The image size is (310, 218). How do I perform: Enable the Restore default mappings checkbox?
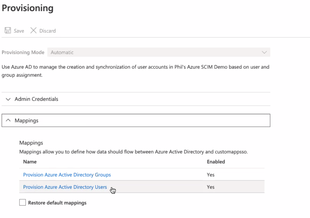coord(22,203)
